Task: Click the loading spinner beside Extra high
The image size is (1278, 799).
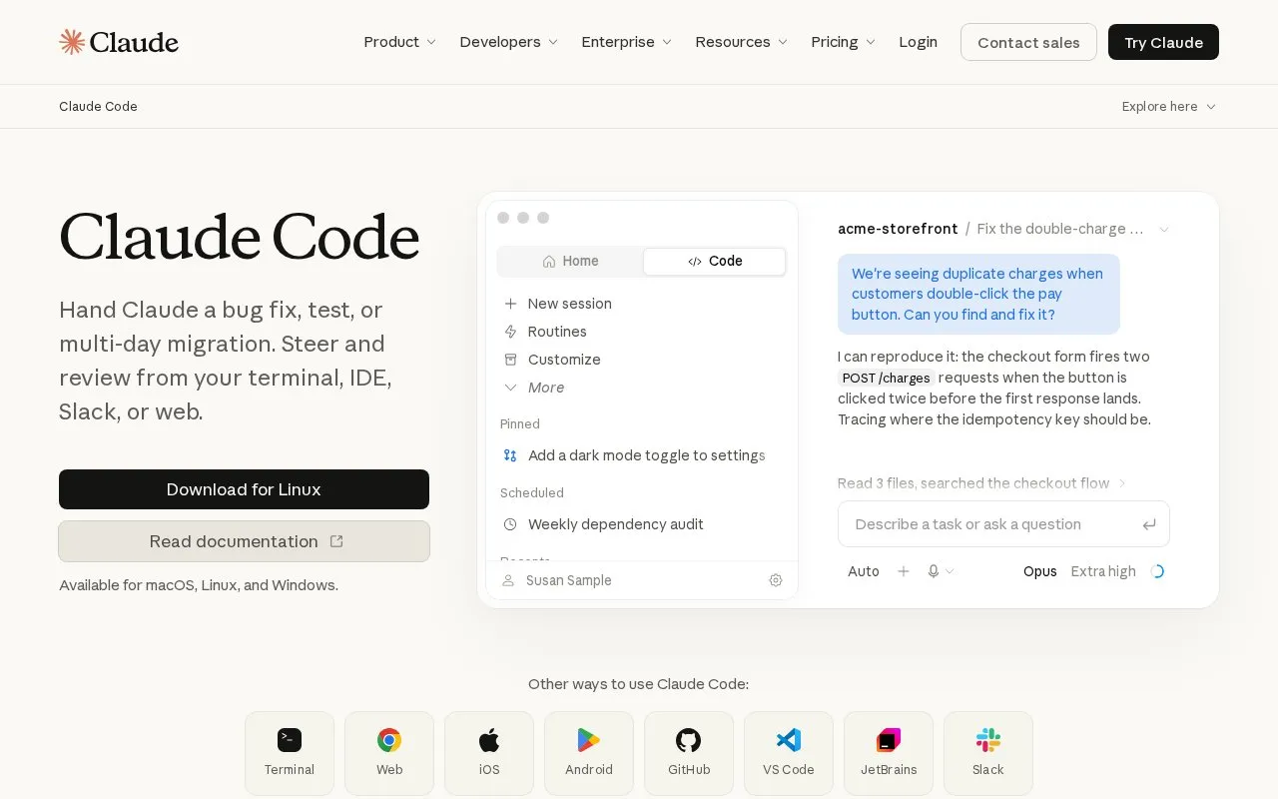Action: [1157, 571]
